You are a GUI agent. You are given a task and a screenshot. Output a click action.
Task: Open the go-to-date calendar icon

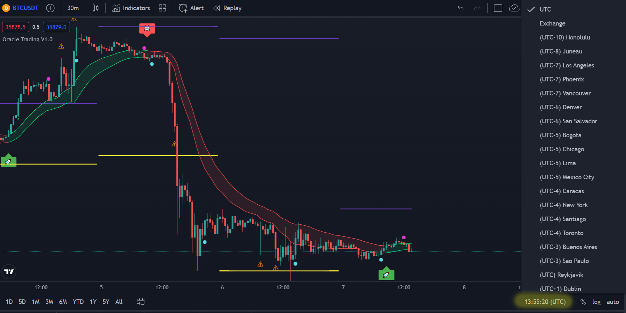(141, 302)
